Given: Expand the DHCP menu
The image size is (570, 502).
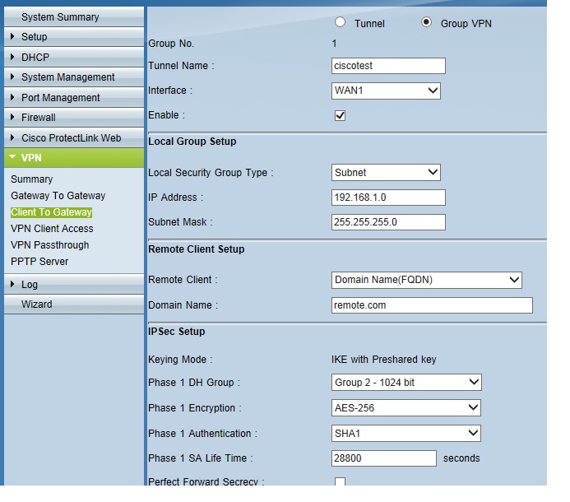Looking at the screenshot, I should (x=74, y=57).
